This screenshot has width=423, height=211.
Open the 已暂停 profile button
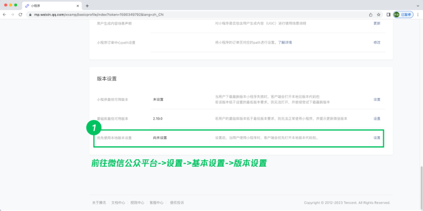pyautogui.click(x=403, y=15)
